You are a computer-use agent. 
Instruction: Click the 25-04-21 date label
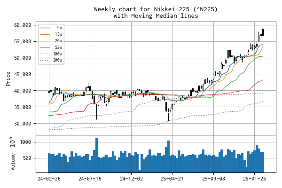pyautogui.click(x=172, y=179)
